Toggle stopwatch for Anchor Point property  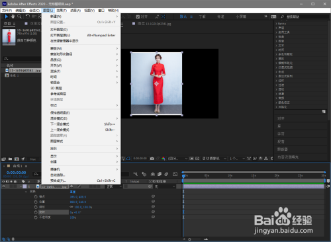[x=36, y=196]
